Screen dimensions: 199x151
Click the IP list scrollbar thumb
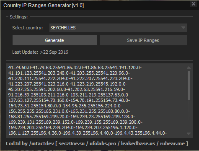189,86
